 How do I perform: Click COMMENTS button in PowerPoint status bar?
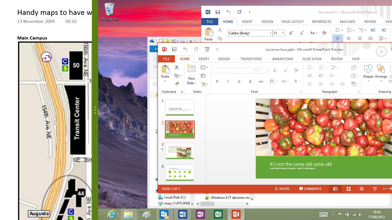pos(310,189)
